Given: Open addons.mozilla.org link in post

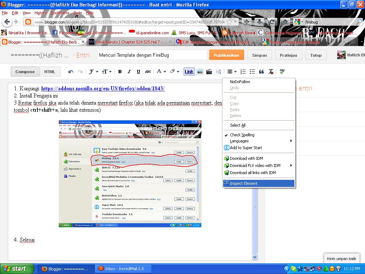Looking at the screenshot, I should pyautogui.click(x=103, y=88).
